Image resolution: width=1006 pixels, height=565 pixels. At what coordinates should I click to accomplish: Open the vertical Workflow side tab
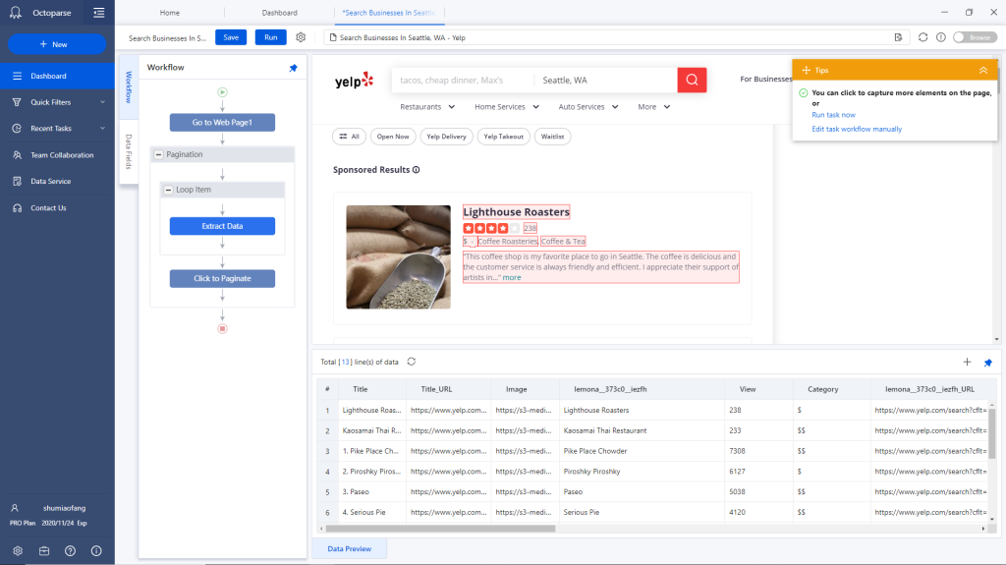click(129, 86)
